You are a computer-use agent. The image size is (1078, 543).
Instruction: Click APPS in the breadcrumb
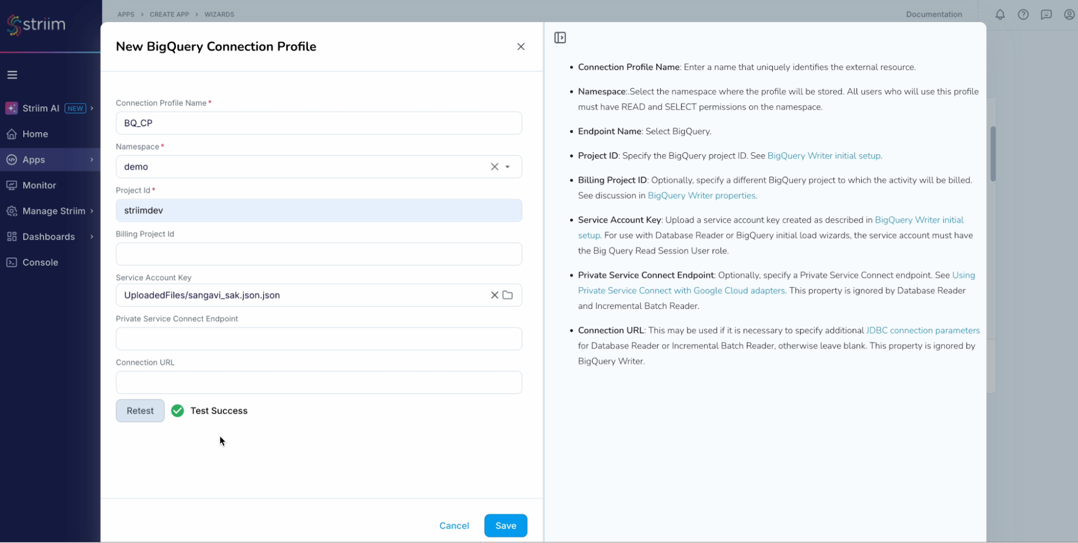click(x=126, y=15)
